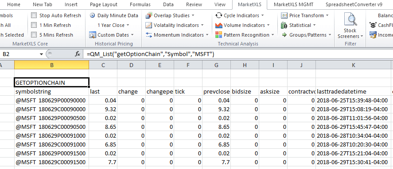Open the Custom Dates dropdown arrow
Screen dimensions: 393x169
click(x=132, y=35)
